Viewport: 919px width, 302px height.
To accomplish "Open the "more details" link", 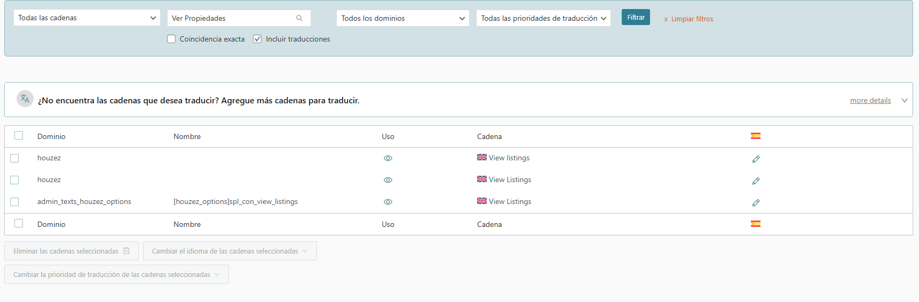I will pyautogui.click(x=870, y=100).
